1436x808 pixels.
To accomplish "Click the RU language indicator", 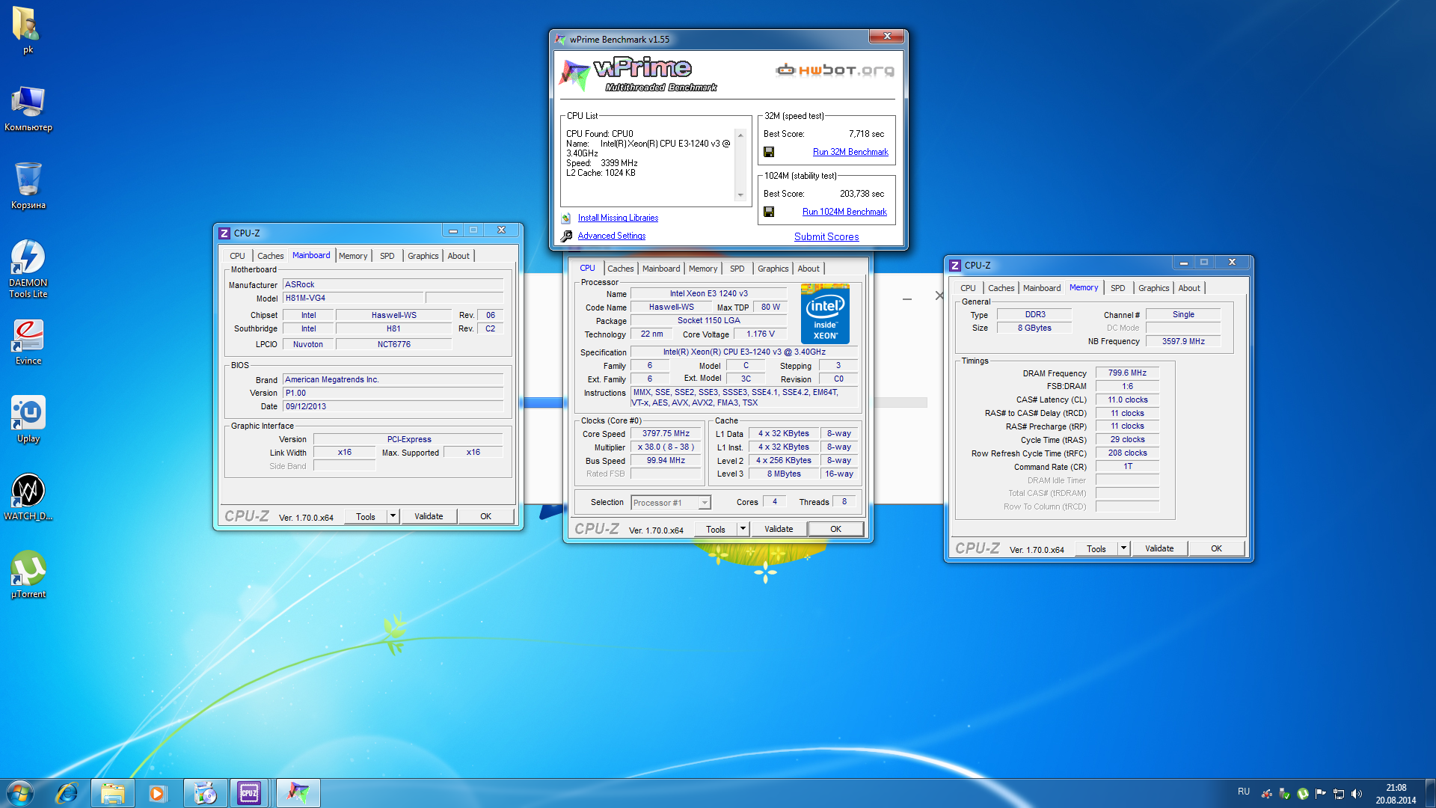I will (1244, 792).
